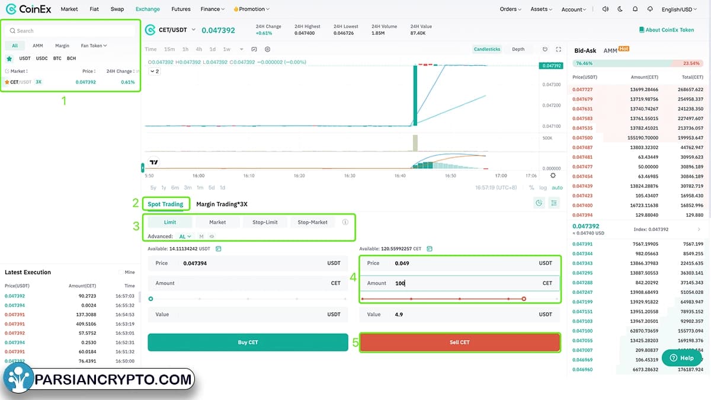Enable auto scale on the chart

click(x=557, y=188)
